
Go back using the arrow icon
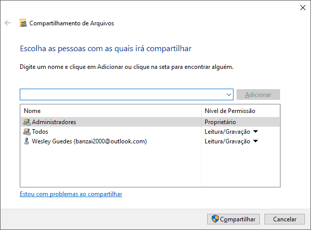[x=8, y=23]
